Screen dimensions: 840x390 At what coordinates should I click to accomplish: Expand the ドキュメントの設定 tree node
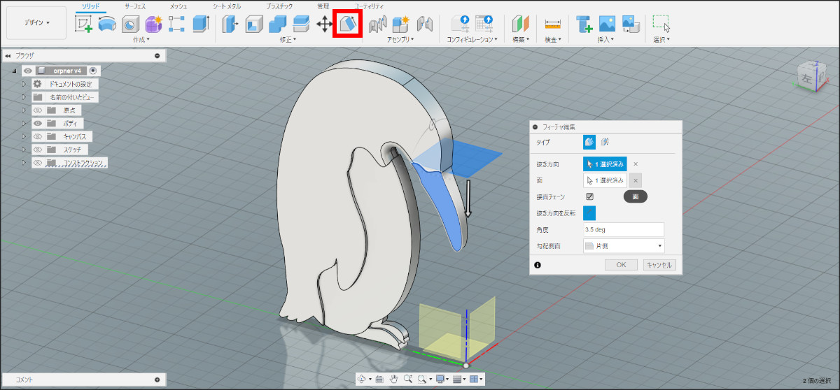pos(24,84)
